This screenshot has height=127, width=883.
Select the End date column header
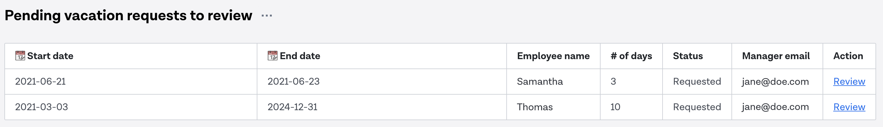[382, 56]
